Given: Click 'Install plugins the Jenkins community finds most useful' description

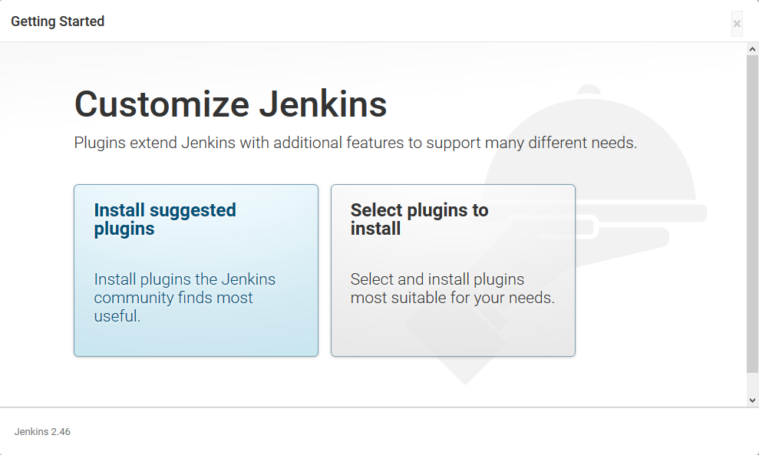Looking at the screenshot, I should coord(184,297).
